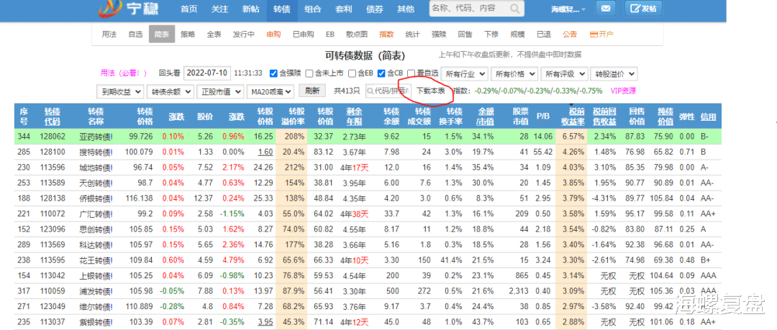The image size is (777, 330).
Task: Sort by the 转股溢价率 column header
Action: (x=294, y=116)
